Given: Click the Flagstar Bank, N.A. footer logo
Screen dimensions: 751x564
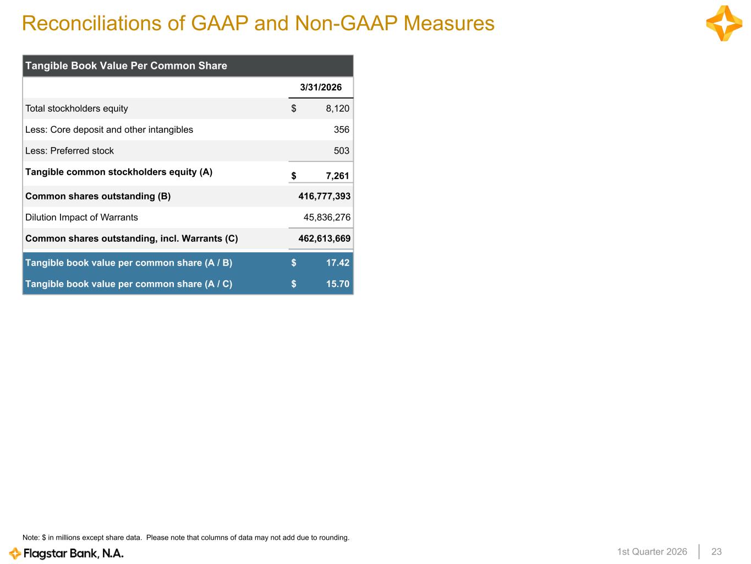Looking at the screenshot, I should pyautogui.click(x=67, y=553).
